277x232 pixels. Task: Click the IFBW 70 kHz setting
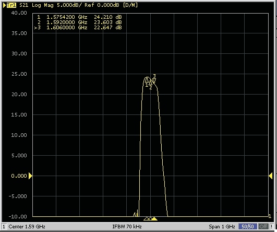127,227
